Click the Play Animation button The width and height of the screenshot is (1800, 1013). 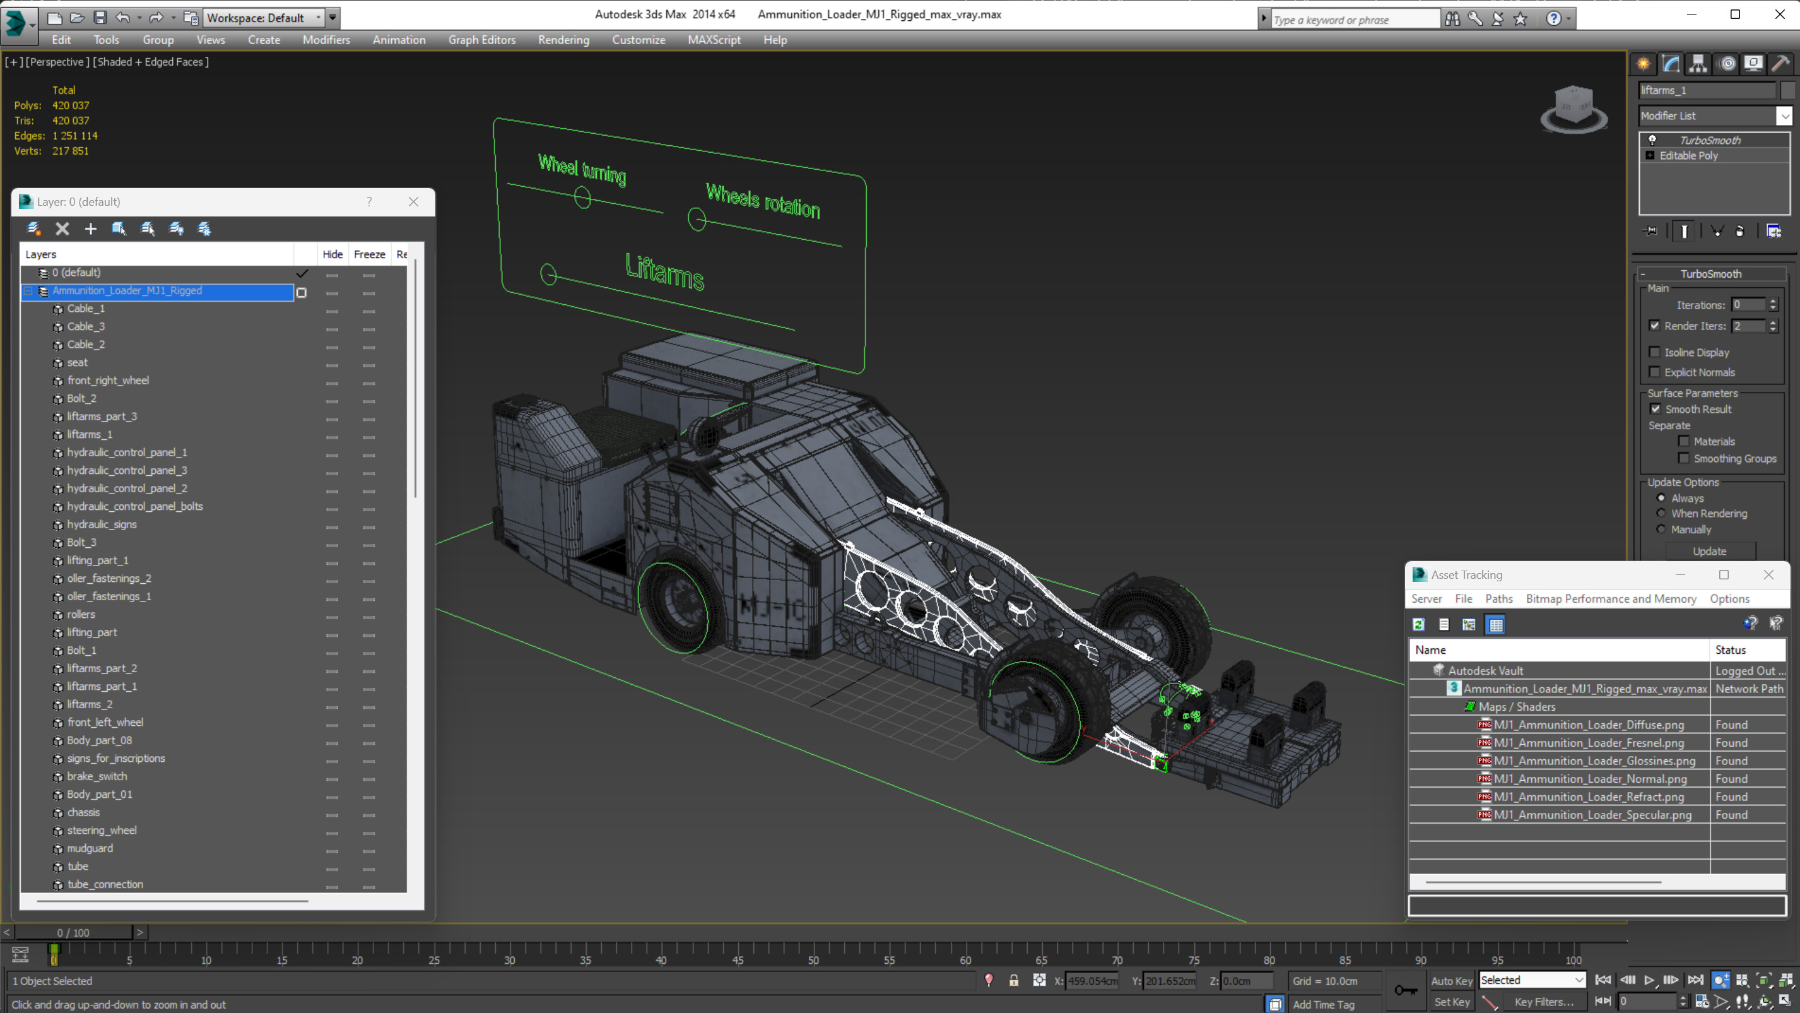1649,980
